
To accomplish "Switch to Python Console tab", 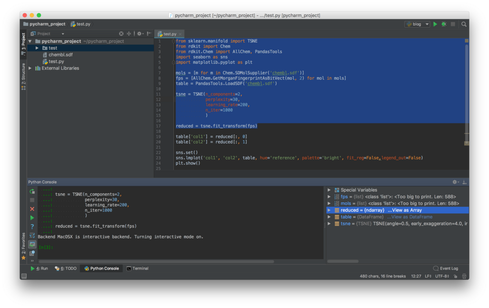I will (101, 268).
